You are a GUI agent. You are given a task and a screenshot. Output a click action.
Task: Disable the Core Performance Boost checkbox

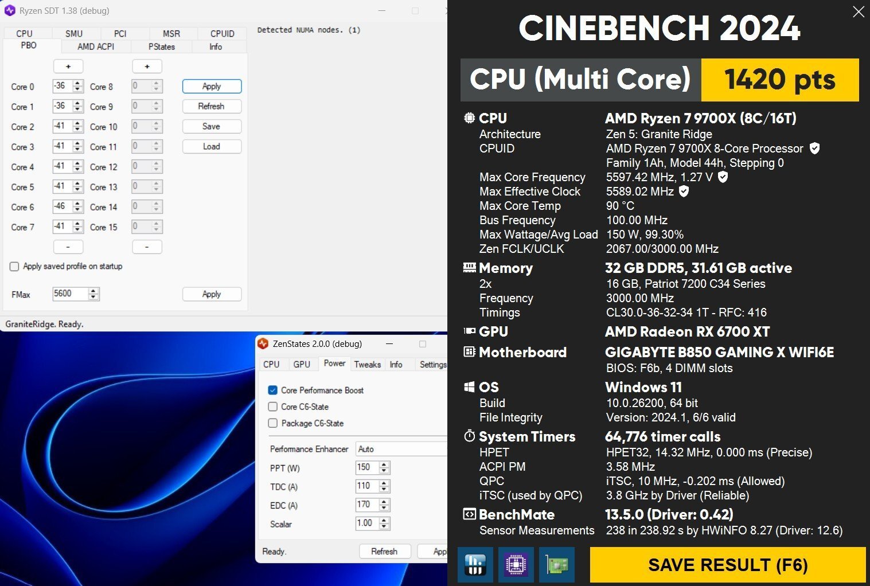(273, 390)
